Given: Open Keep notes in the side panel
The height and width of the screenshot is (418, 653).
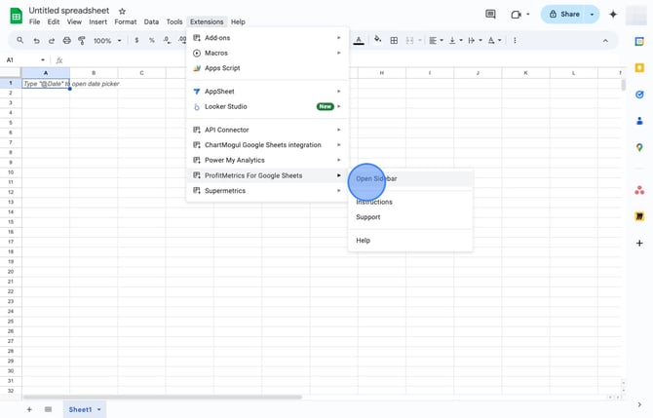Looking at the screenshot, I should 639,67.
